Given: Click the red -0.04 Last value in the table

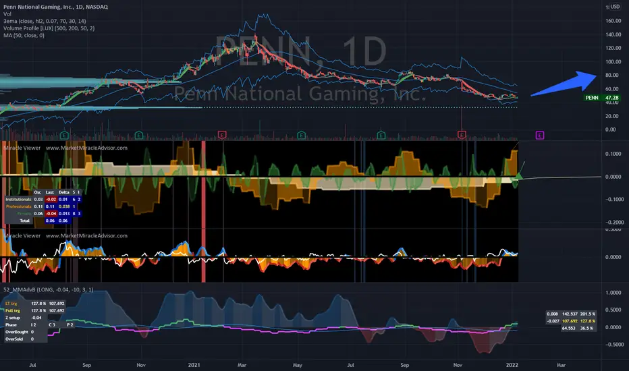Looking at the screenshot, I should [x=51, y=213].
